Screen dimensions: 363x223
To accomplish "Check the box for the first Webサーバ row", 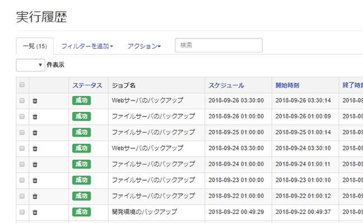I will tap(22, 101).
